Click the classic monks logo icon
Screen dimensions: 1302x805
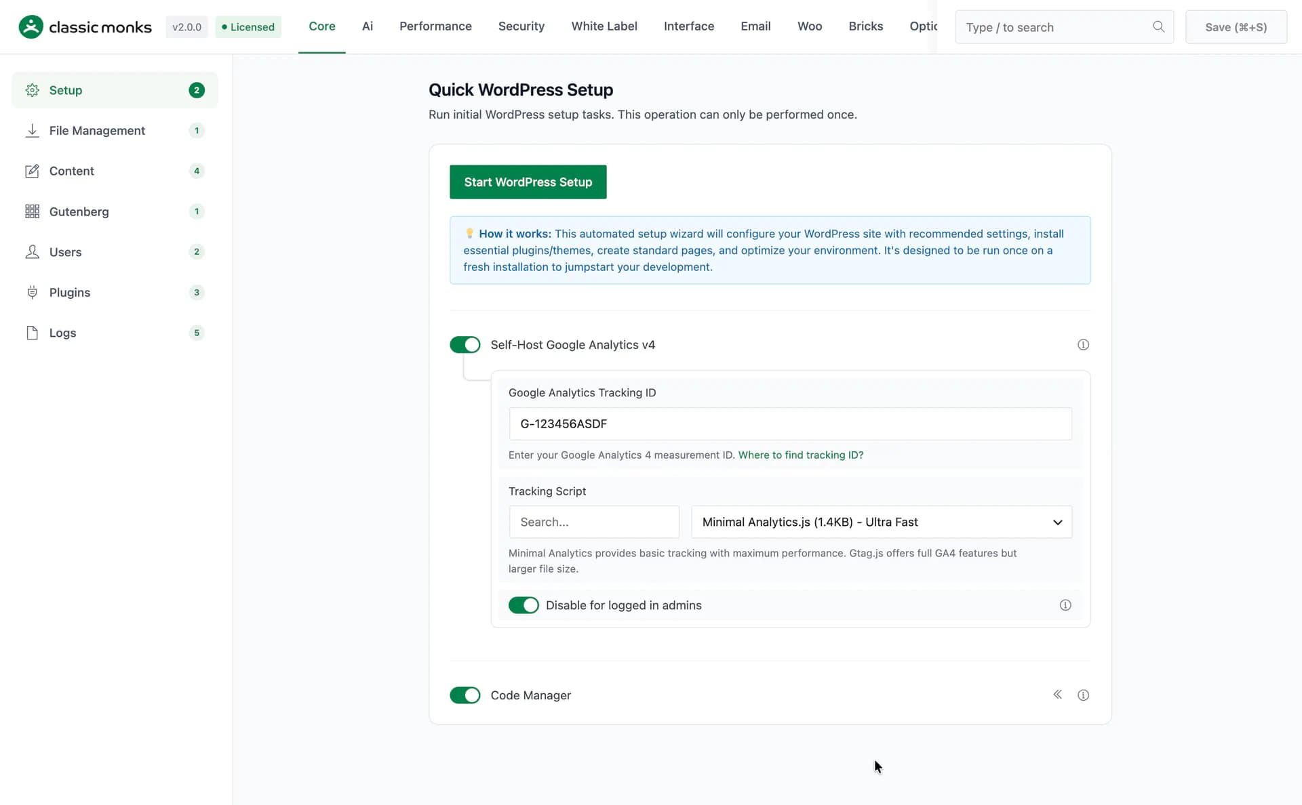(31, 27)
